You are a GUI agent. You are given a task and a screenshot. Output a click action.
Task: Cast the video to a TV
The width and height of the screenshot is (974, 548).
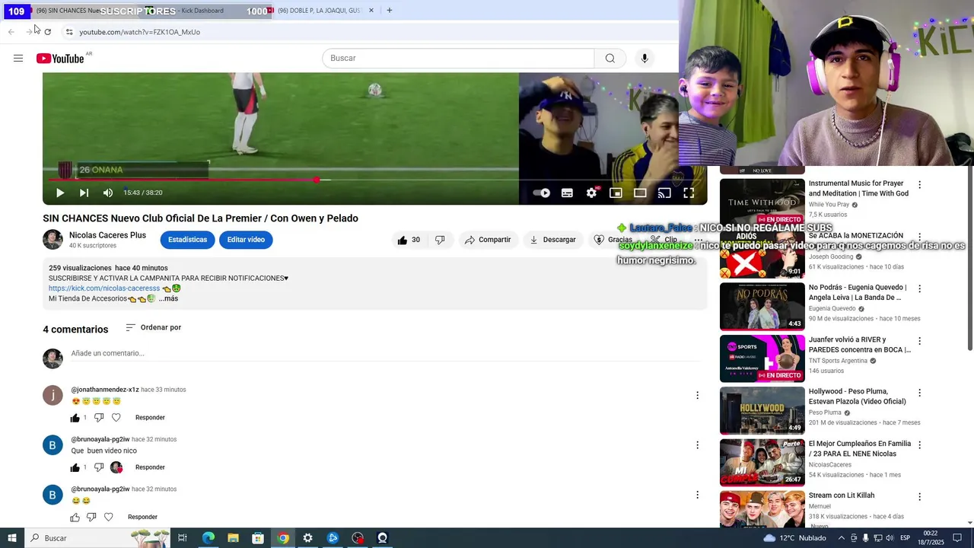[664, 193]
